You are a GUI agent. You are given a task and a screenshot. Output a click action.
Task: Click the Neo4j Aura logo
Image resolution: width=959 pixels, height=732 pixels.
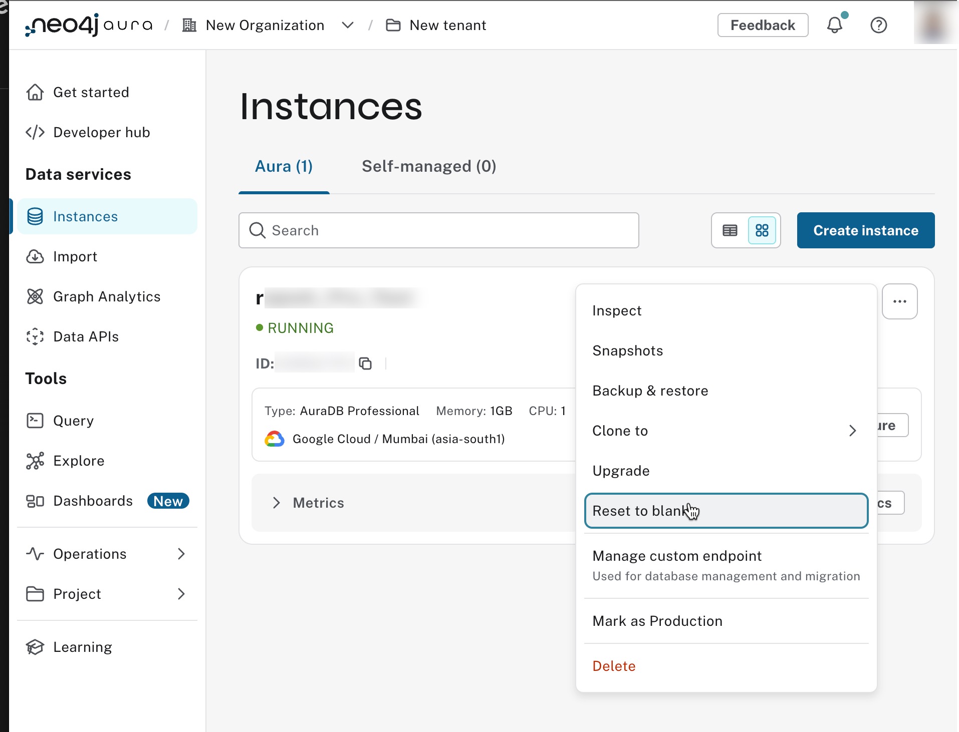pyautogui.click(x=89, y=25)
